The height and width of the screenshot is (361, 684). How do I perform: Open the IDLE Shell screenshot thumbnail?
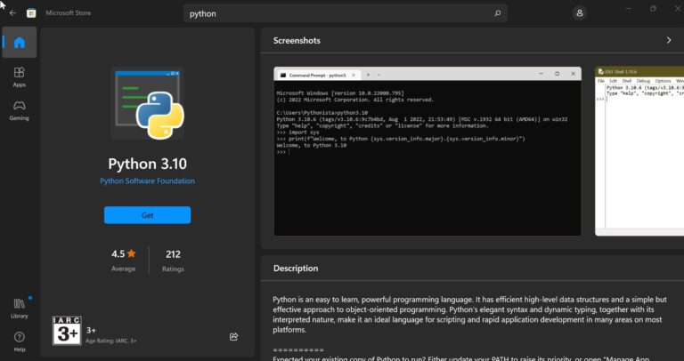(639, 151)
